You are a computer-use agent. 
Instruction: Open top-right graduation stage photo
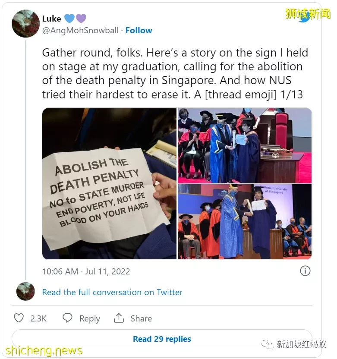(245, 145)
